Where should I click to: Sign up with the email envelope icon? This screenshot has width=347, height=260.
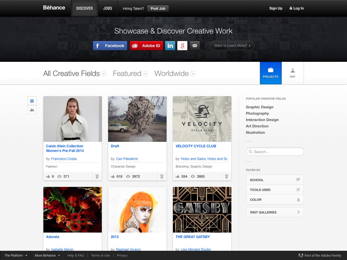pos(195,46)
